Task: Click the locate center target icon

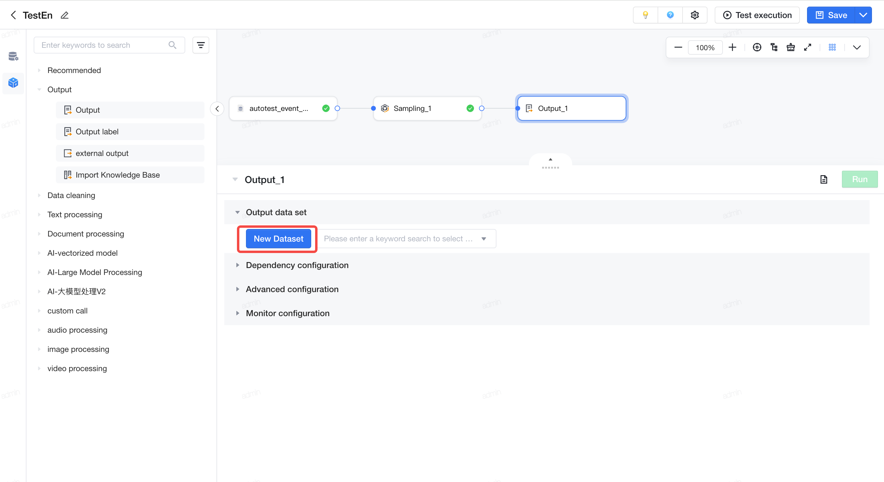Action: tap(757, 47)
